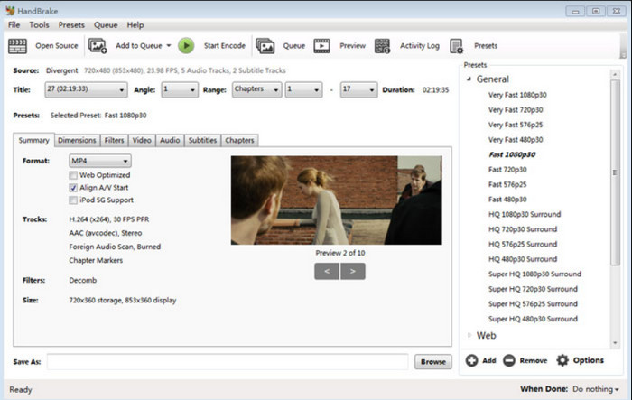Open the Add to Queue dropdown arrow
This screenshot has width=632, height=400.
tap(169, 45)
